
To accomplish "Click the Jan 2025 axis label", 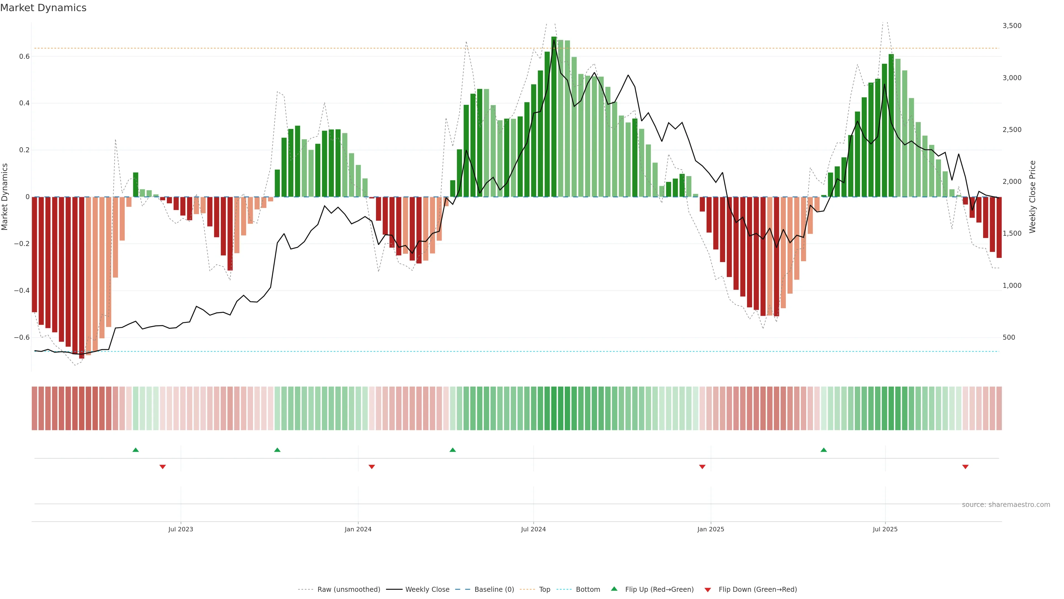I will (x=710, y=529).
